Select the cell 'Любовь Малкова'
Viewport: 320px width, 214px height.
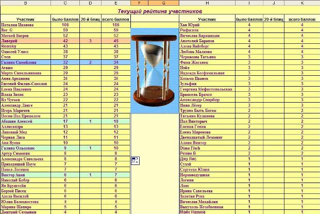click(x=207, y=52)
